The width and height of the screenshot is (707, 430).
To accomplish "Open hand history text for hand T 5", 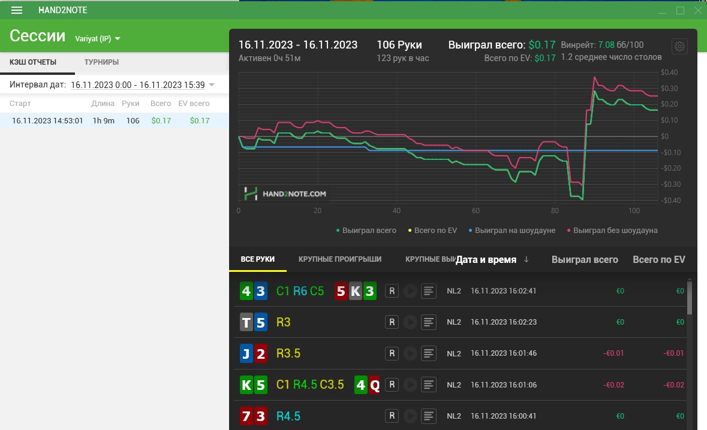I will (x=428, y=322).
